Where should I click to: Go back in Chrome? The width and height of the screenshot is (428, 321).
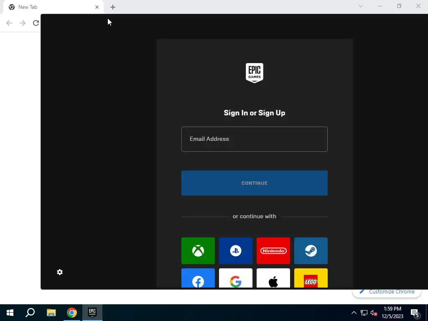(x=9, y=23)
